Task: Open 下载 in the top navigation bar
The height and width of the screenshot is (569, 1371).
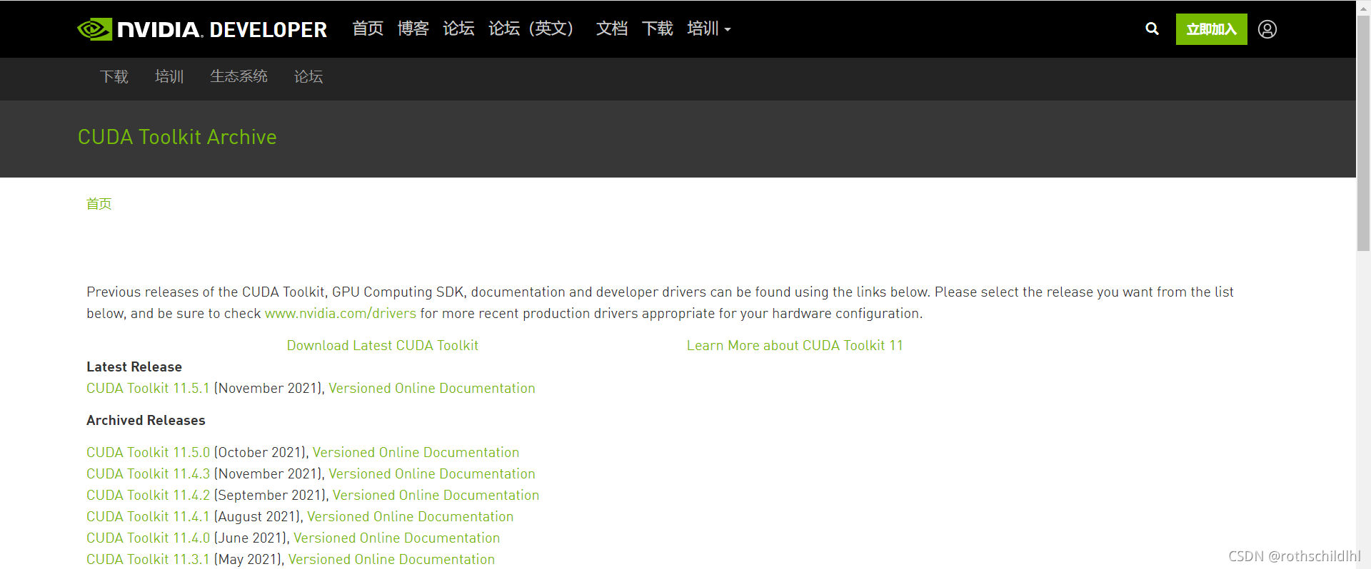Action: pyautogui.click(x=658, y=29)
